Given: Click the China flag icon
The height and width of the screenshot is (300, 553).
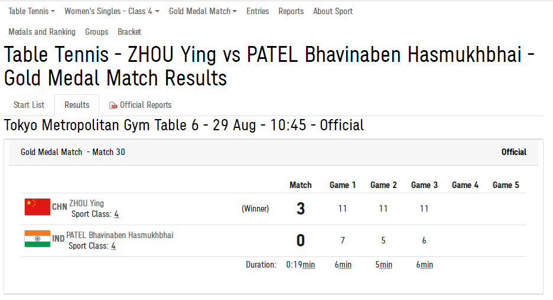Looking at the screenshot, I should tap(37, 207).
